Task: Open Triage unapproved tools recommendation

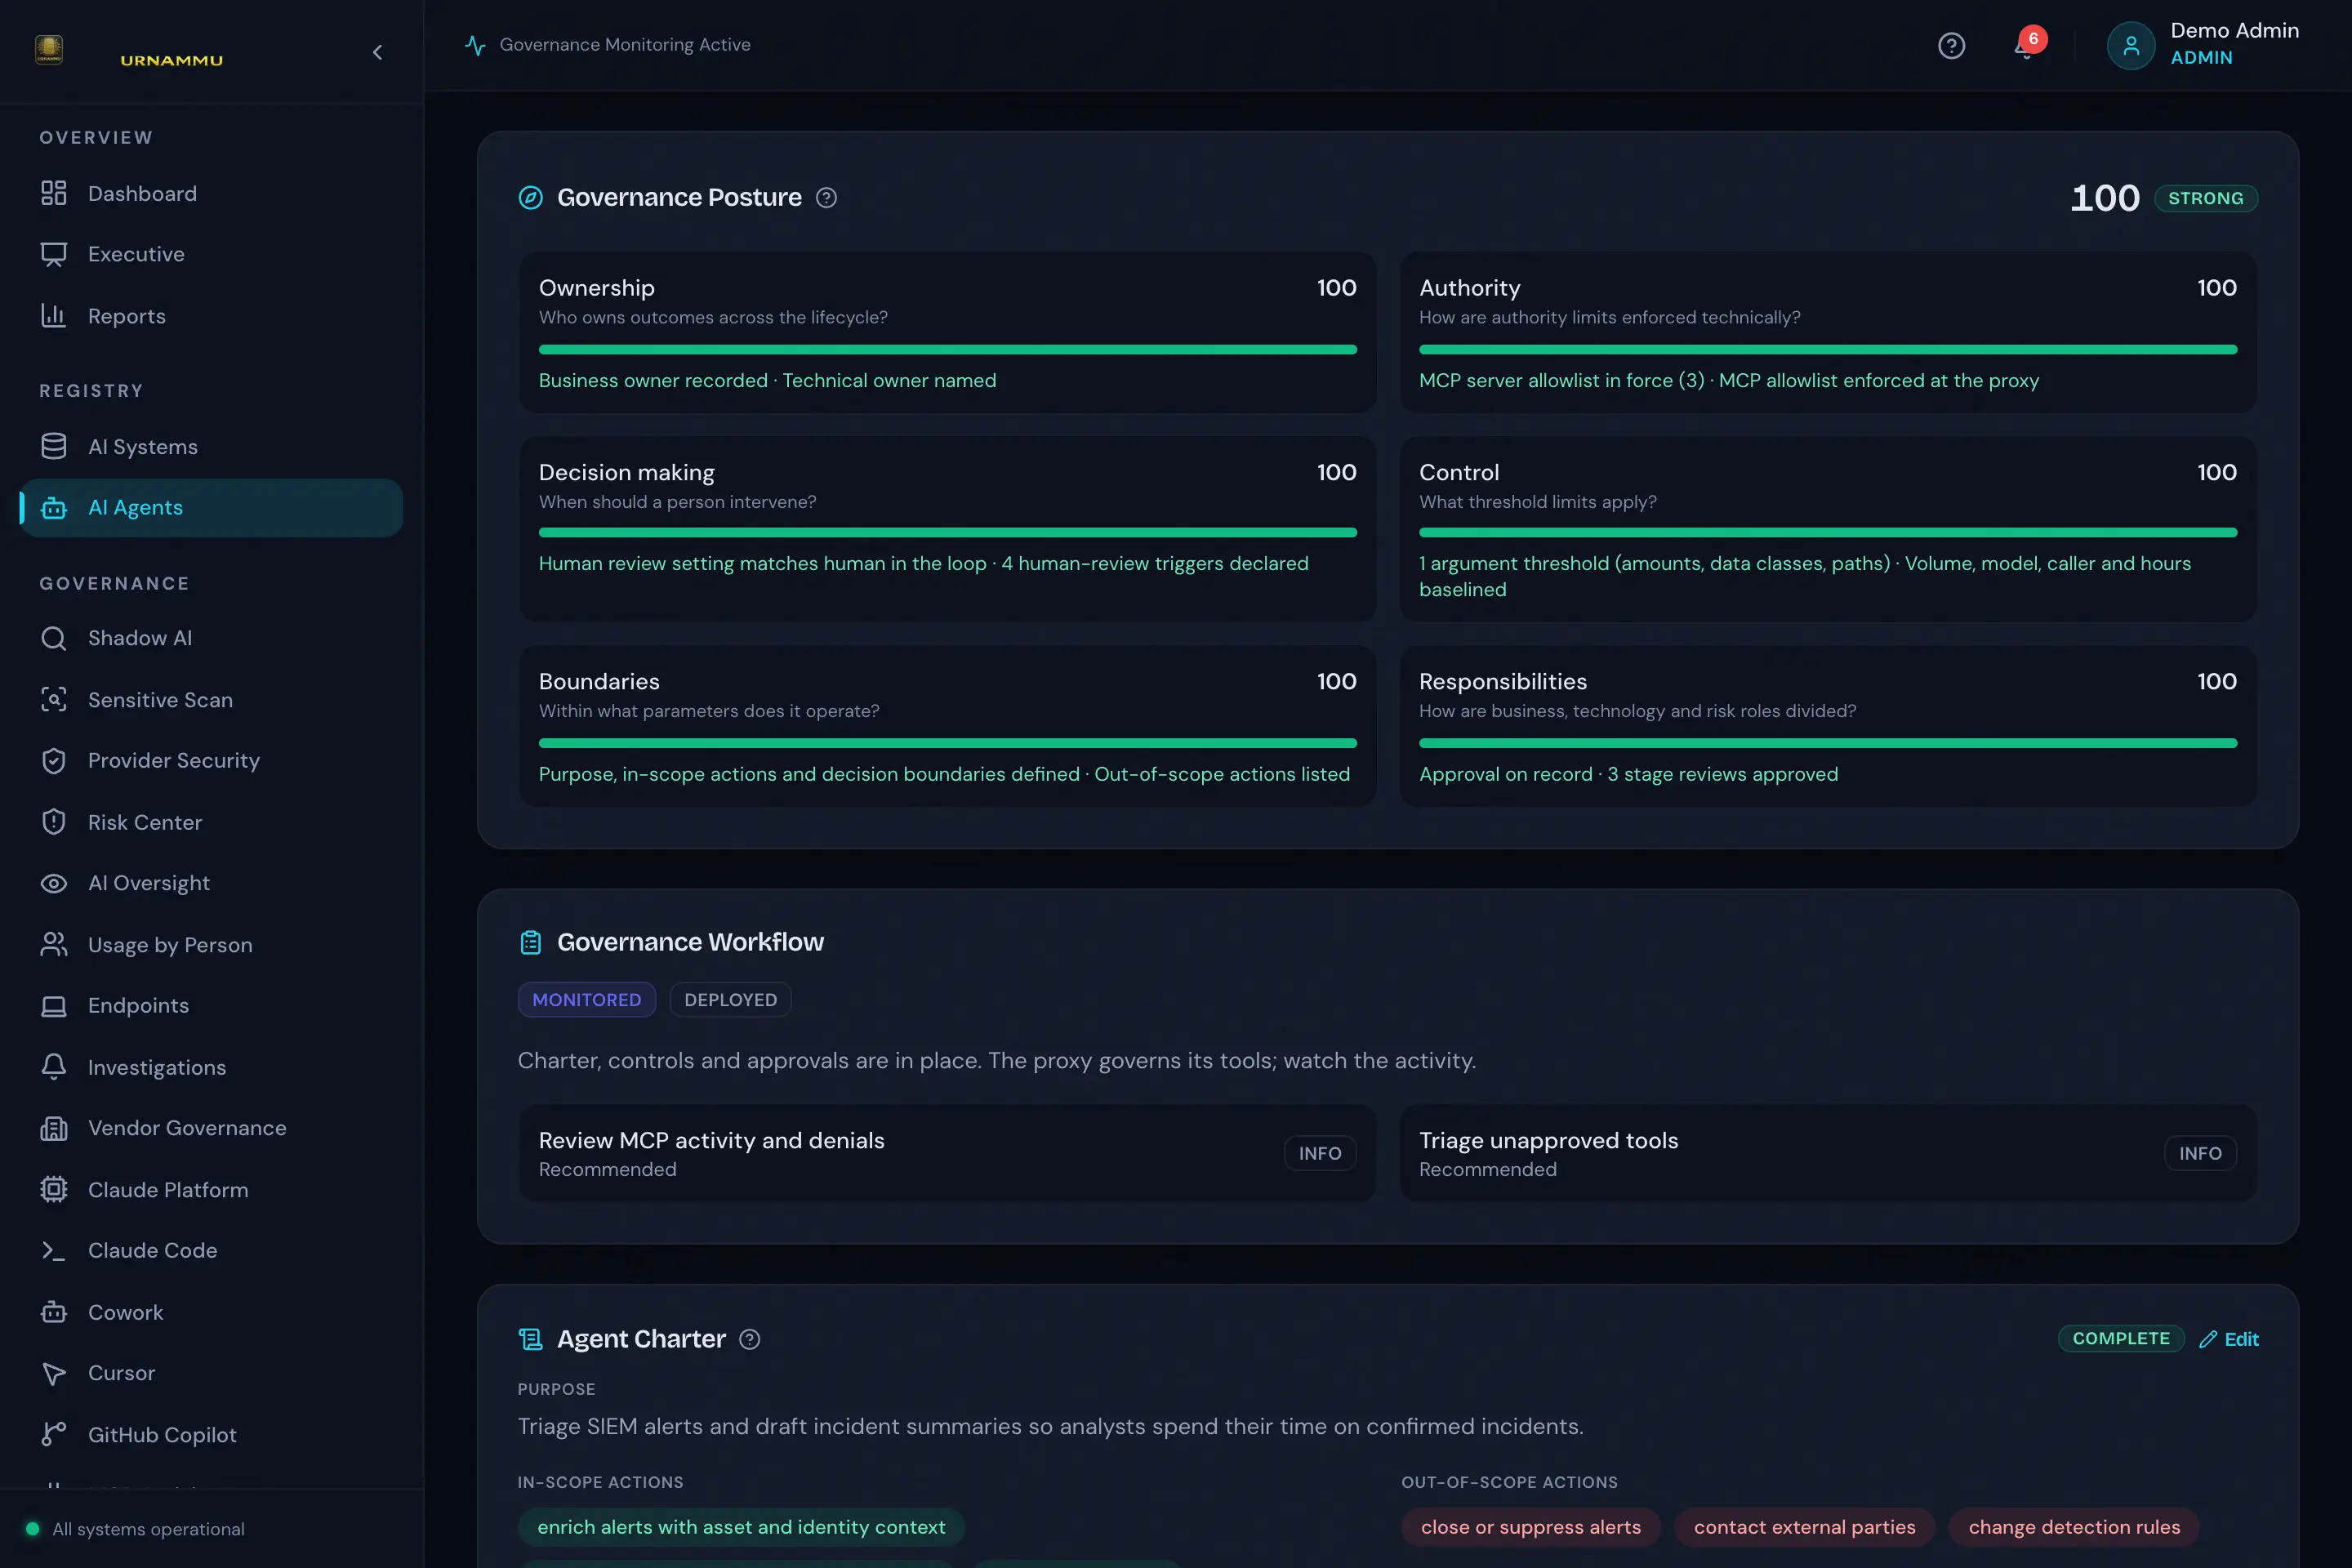Action: (1828, 1153)
